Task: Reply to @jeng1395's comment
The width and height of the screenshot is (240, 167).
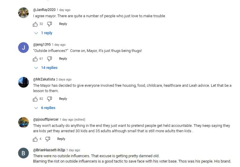Action: tap(63, 59)
